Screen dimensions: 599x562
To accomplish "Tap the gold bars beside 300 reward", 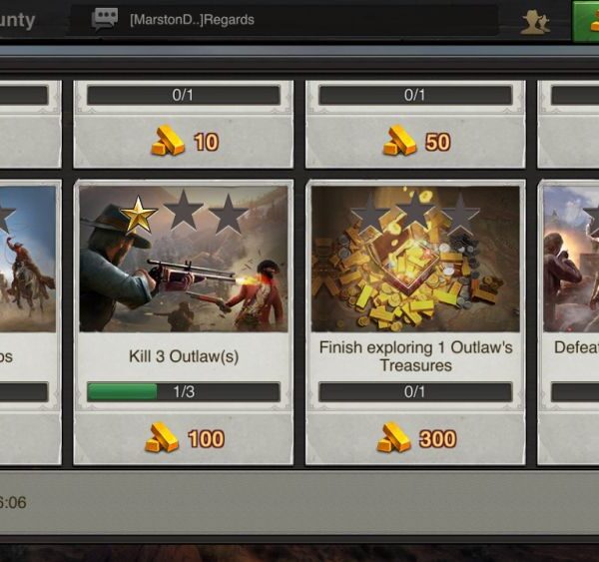I will 393,437.
